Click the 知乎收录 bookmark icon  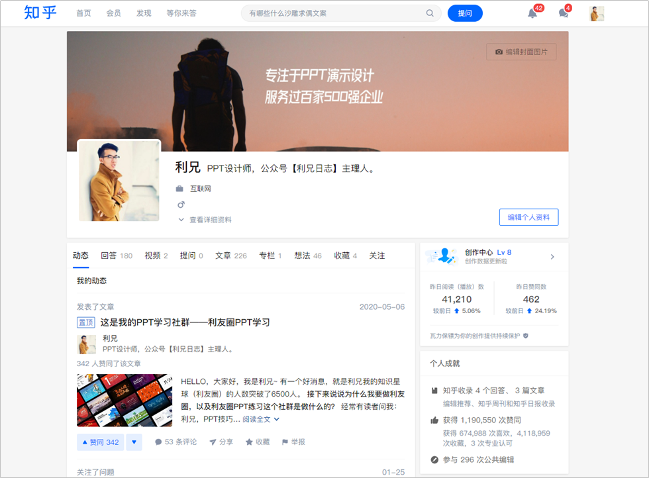(434, 390)
